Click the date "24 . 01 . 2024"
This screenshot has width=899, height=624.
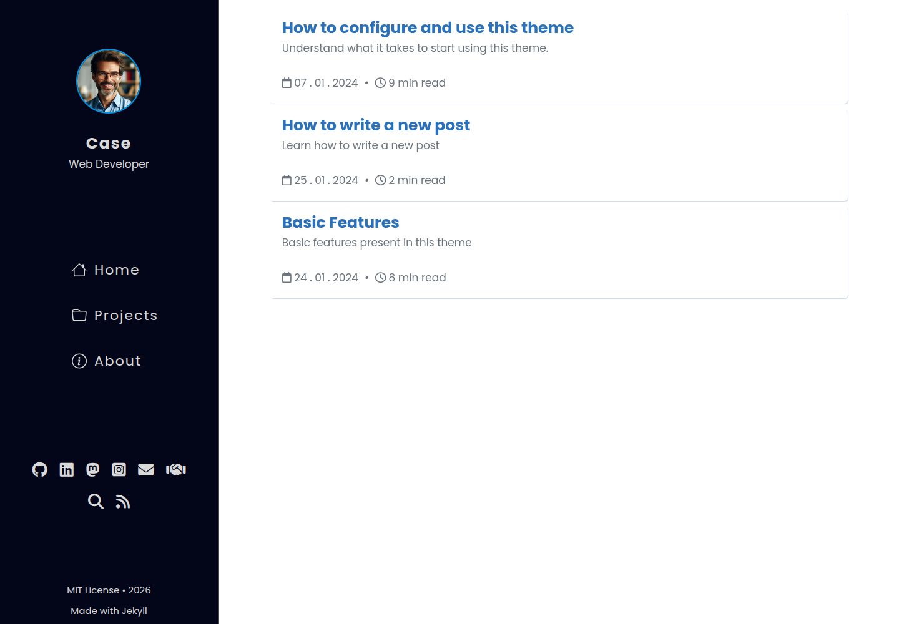(326, 278)
